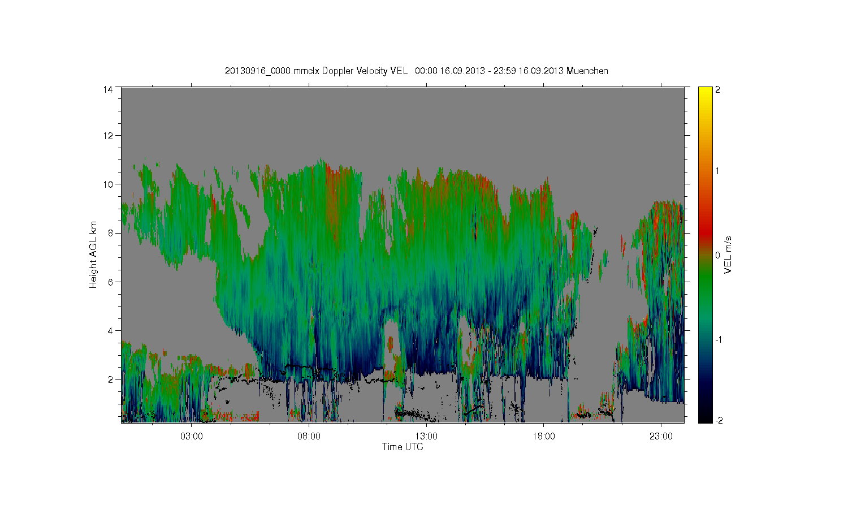Image resolution: width=848 pixels, height=509 pixels.
Task: Click the 10 km height label
Action: point(108,184)
